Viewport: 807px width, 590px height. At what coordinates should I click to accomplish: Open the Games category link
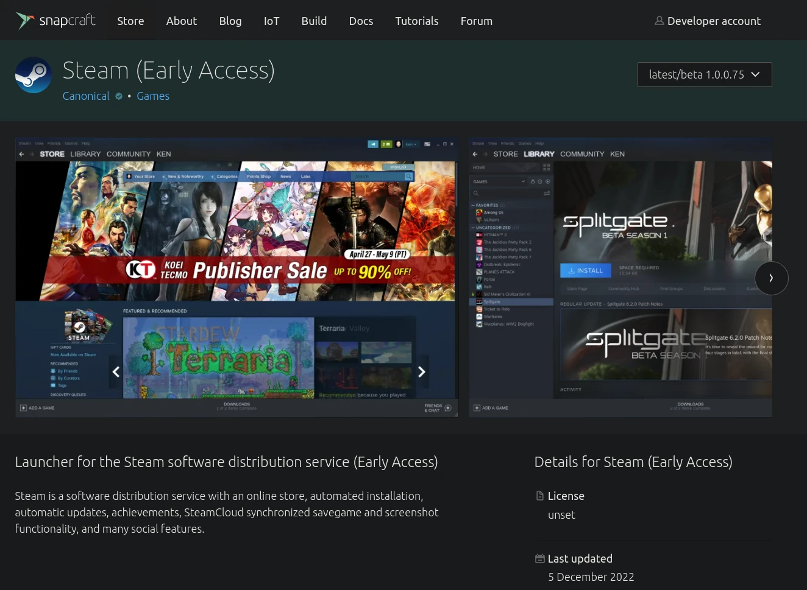click(x=153, y=96)
